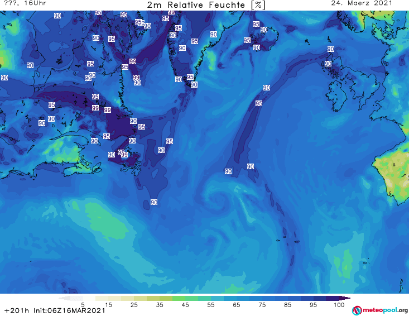Click the '75' legend tick label
Viewport: 409px width, 316px height.
[262, 305]
